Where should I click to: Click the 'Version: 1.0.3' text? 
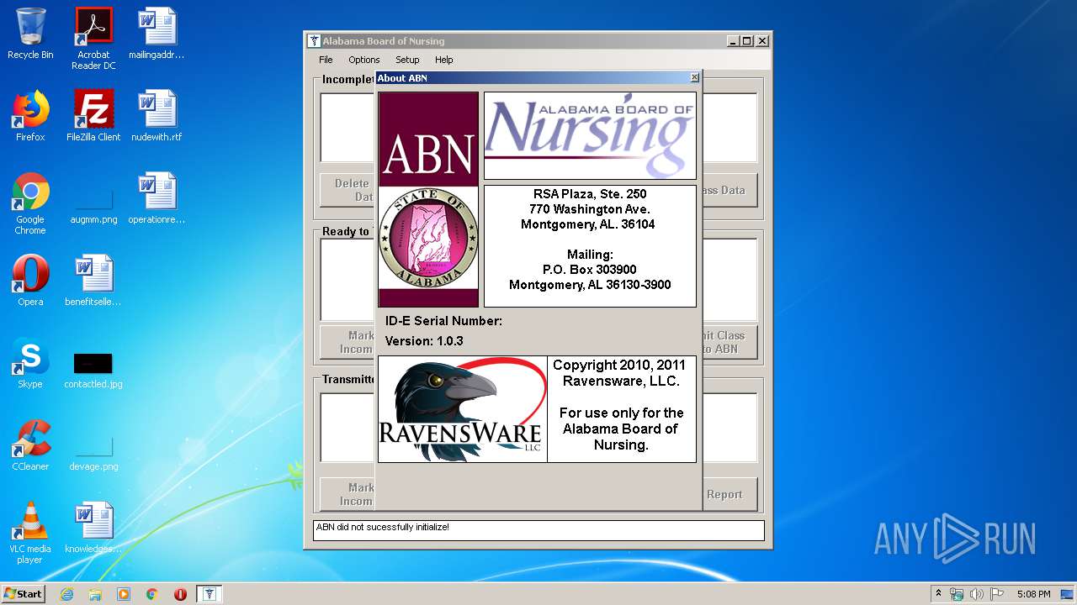[424, 341]
